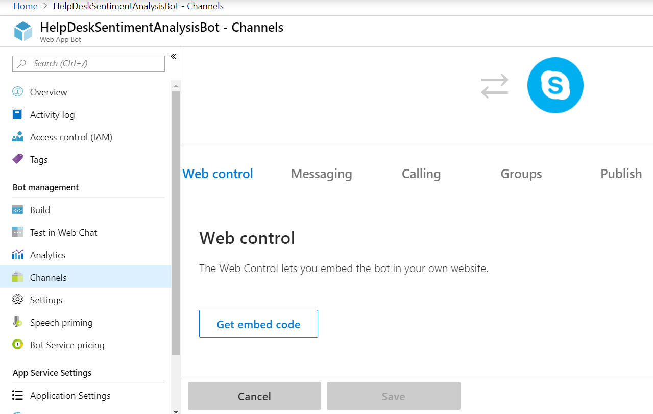Click the Web control heading text

click(247, 238)
